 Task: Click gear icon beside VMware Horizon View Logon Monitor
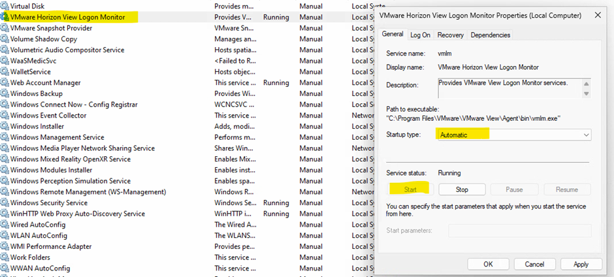click(5, 17)
